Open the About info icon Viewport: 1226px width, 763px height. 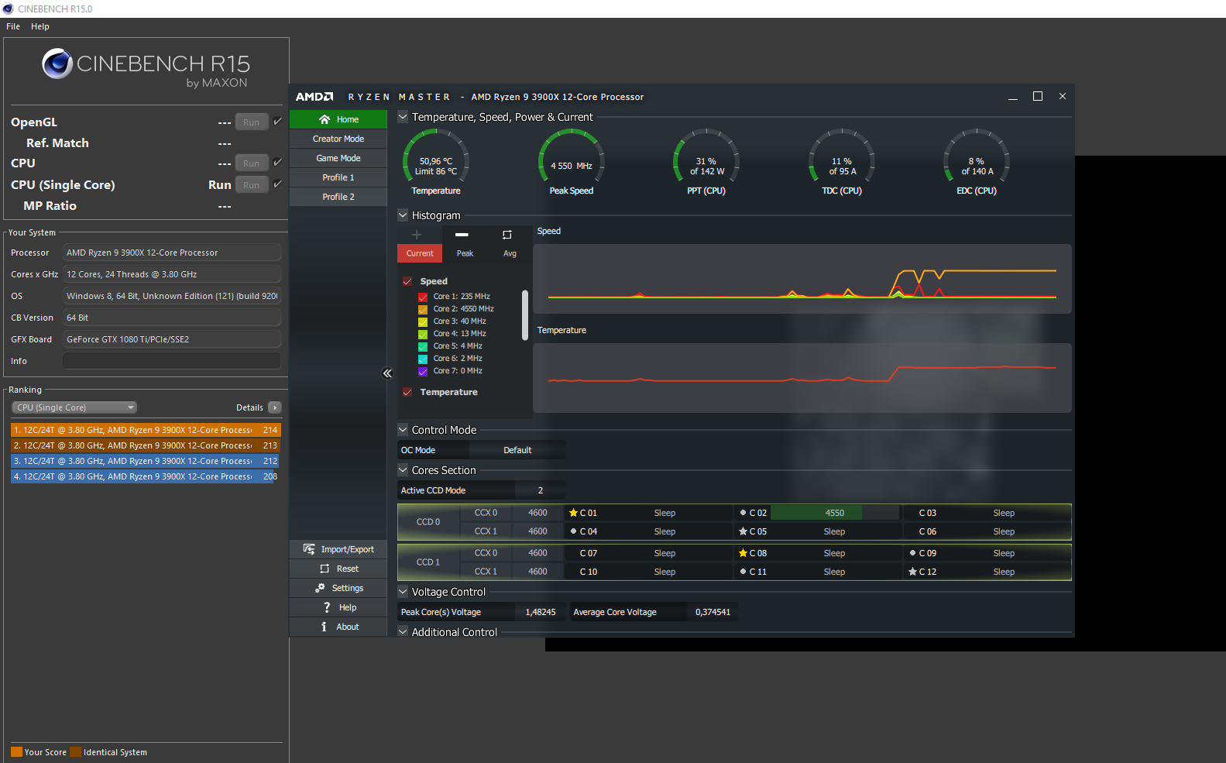pos(324,627)
